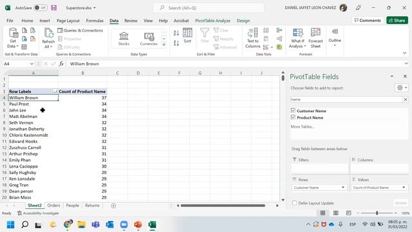Select the Currencies data type
Screen dimensions: 412x232
(149, 39)
